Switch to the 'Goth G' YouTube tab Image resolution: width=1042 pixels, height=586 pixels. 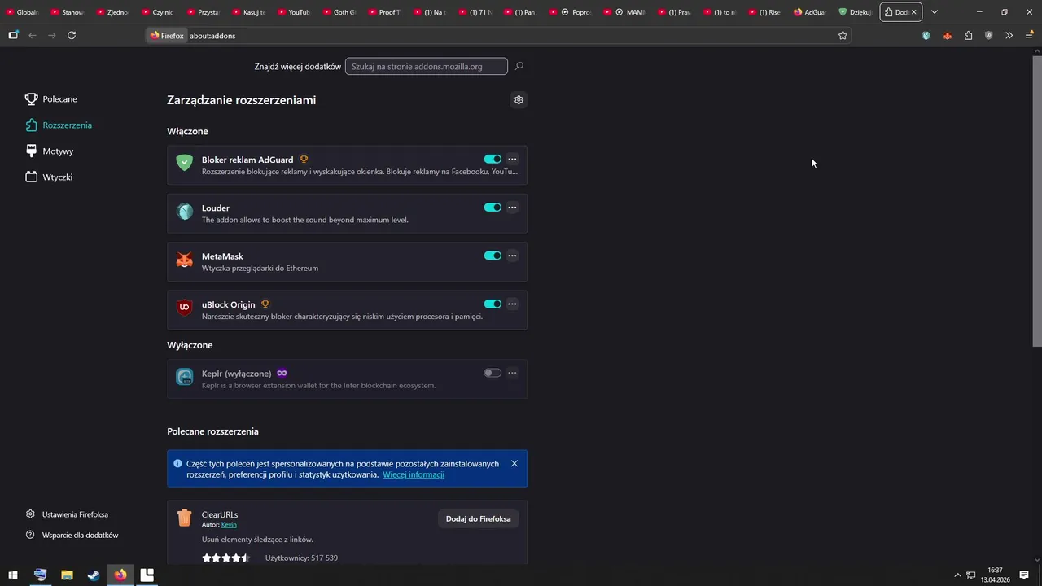(339, 12)
